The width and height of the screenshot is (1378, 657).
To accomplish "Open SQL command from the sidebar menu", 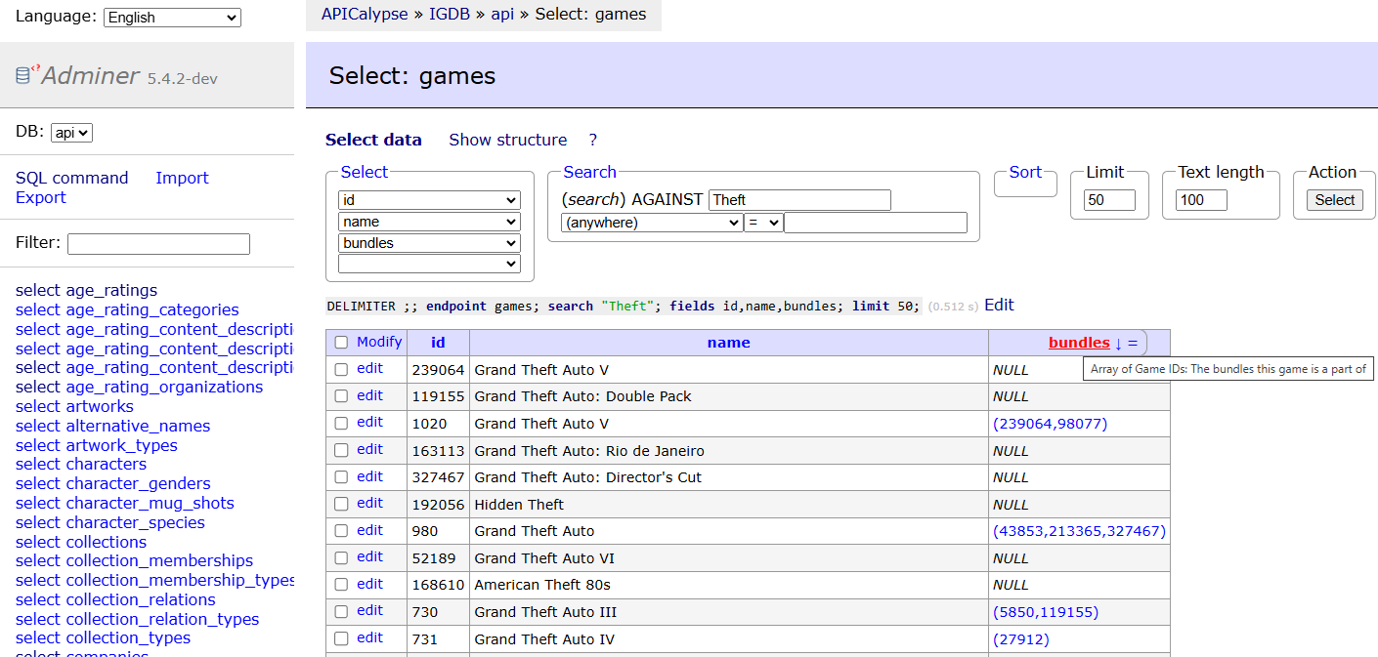I will 72,178.
